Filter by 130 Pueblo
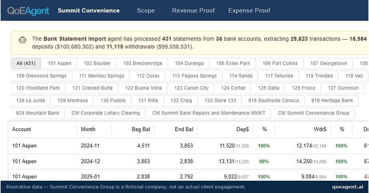 point(113,100)
